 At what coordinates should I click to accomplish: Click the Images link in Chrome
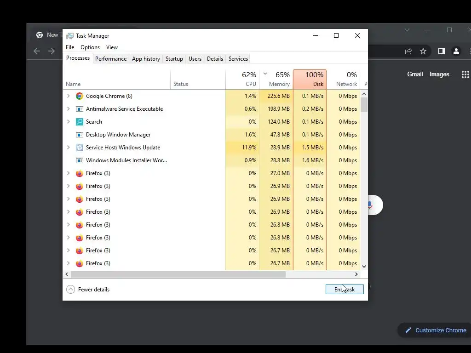439,74
